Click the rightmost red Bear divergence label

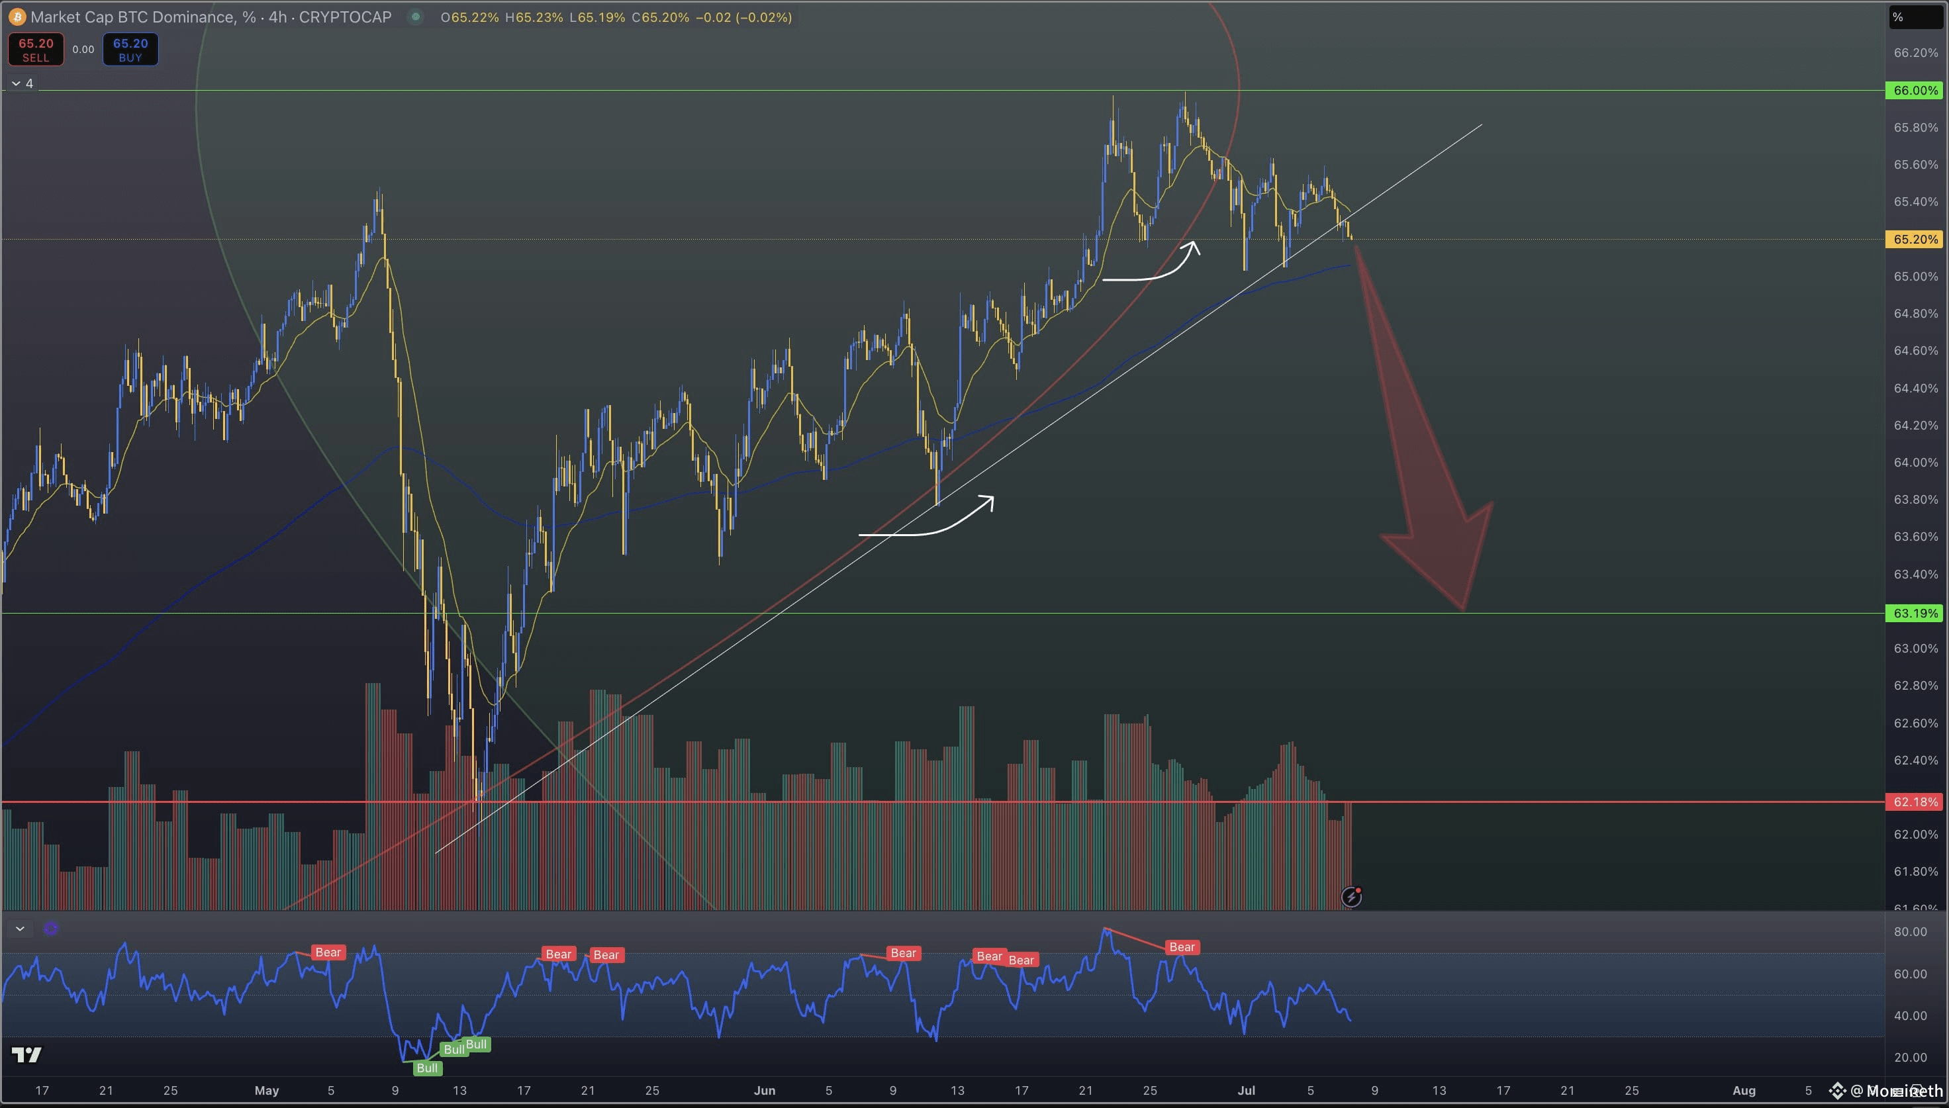1182,946
